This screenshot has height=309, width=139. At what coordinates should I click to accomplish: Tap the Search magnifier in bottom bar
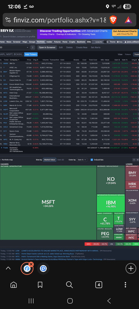pos(69,285)
